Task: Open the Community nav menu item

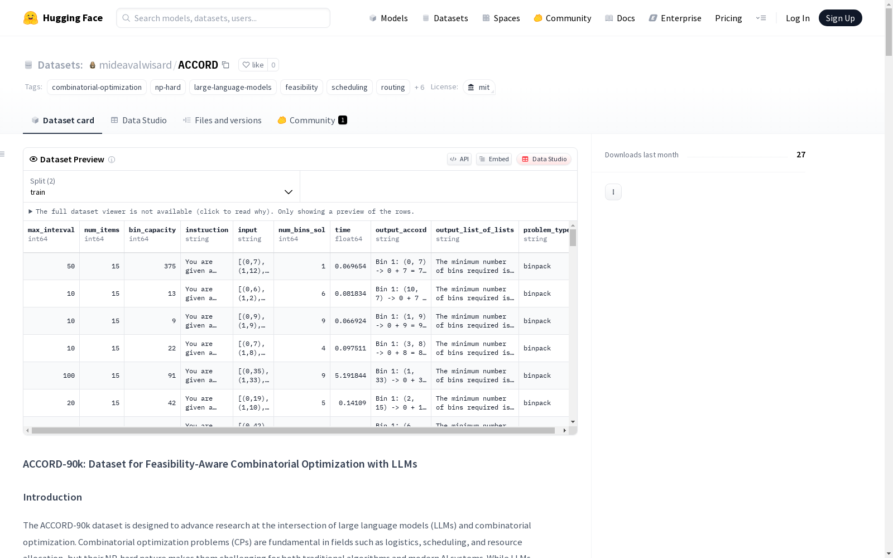Action: click(563, 18)
